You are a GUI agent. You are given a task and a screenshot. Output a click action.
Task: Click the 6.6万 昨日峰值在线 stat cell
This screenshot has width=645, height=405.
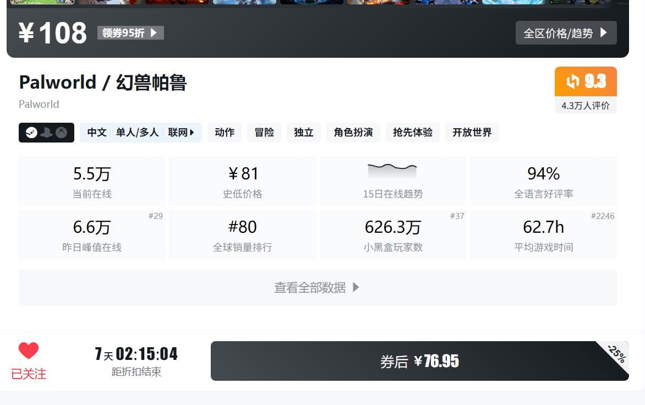92,235
